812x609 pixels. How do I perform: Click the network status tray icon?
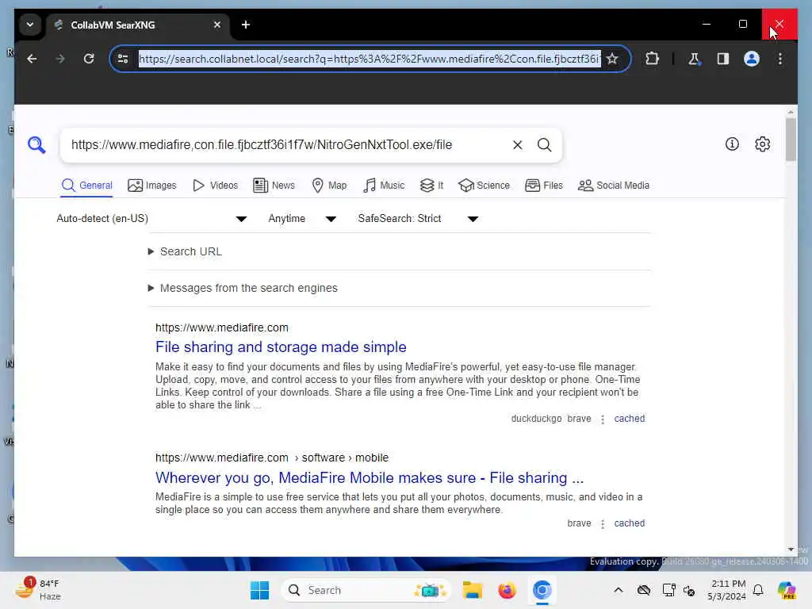tap(668, 590)
